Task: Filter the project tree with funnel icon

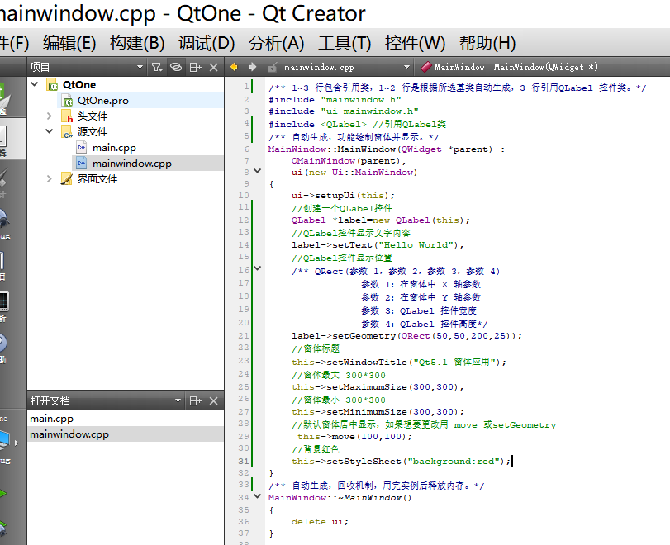Action: [x=157, y=67]
